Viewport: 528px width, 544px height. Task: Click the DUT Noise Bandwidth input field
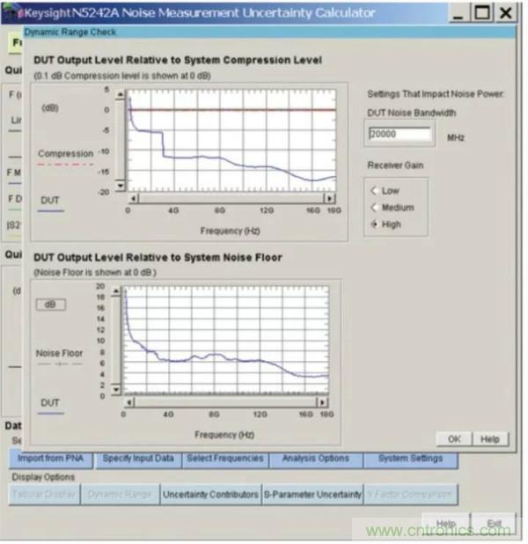tap(400, 135)
